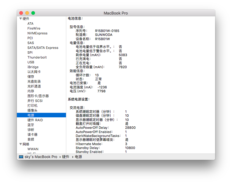The width and height of the screenshot is (232, 184).
Task: Open 硬件 RAID entry
Action: point(35,120)
